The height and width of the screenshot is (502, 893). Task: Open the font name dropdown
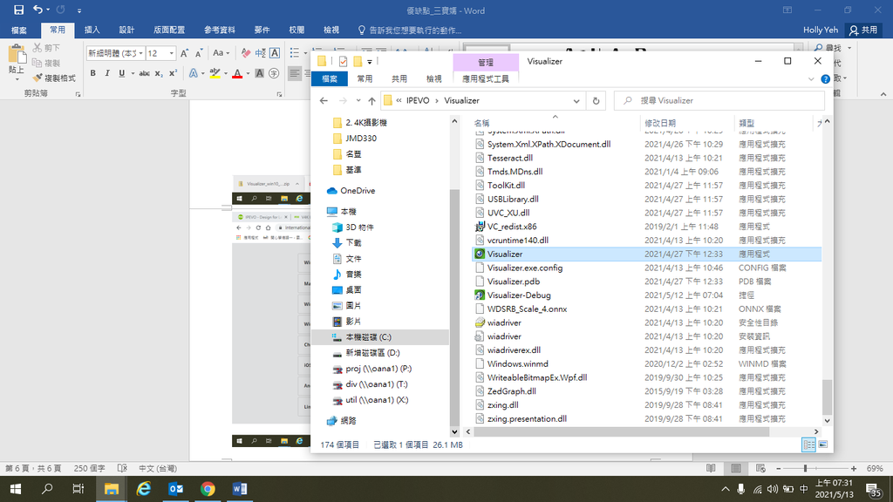click(140, 53)
